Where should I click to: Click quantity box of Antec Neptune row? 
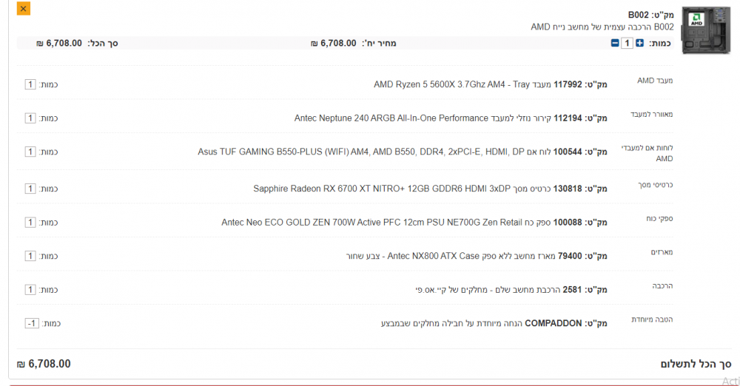[x=30, y=118]
